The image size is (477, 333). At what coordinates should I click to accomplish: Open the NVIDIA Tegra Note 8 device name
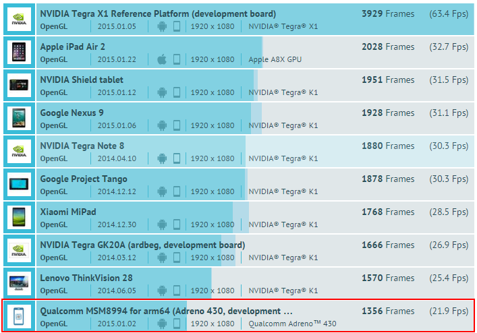pos(82,146)
